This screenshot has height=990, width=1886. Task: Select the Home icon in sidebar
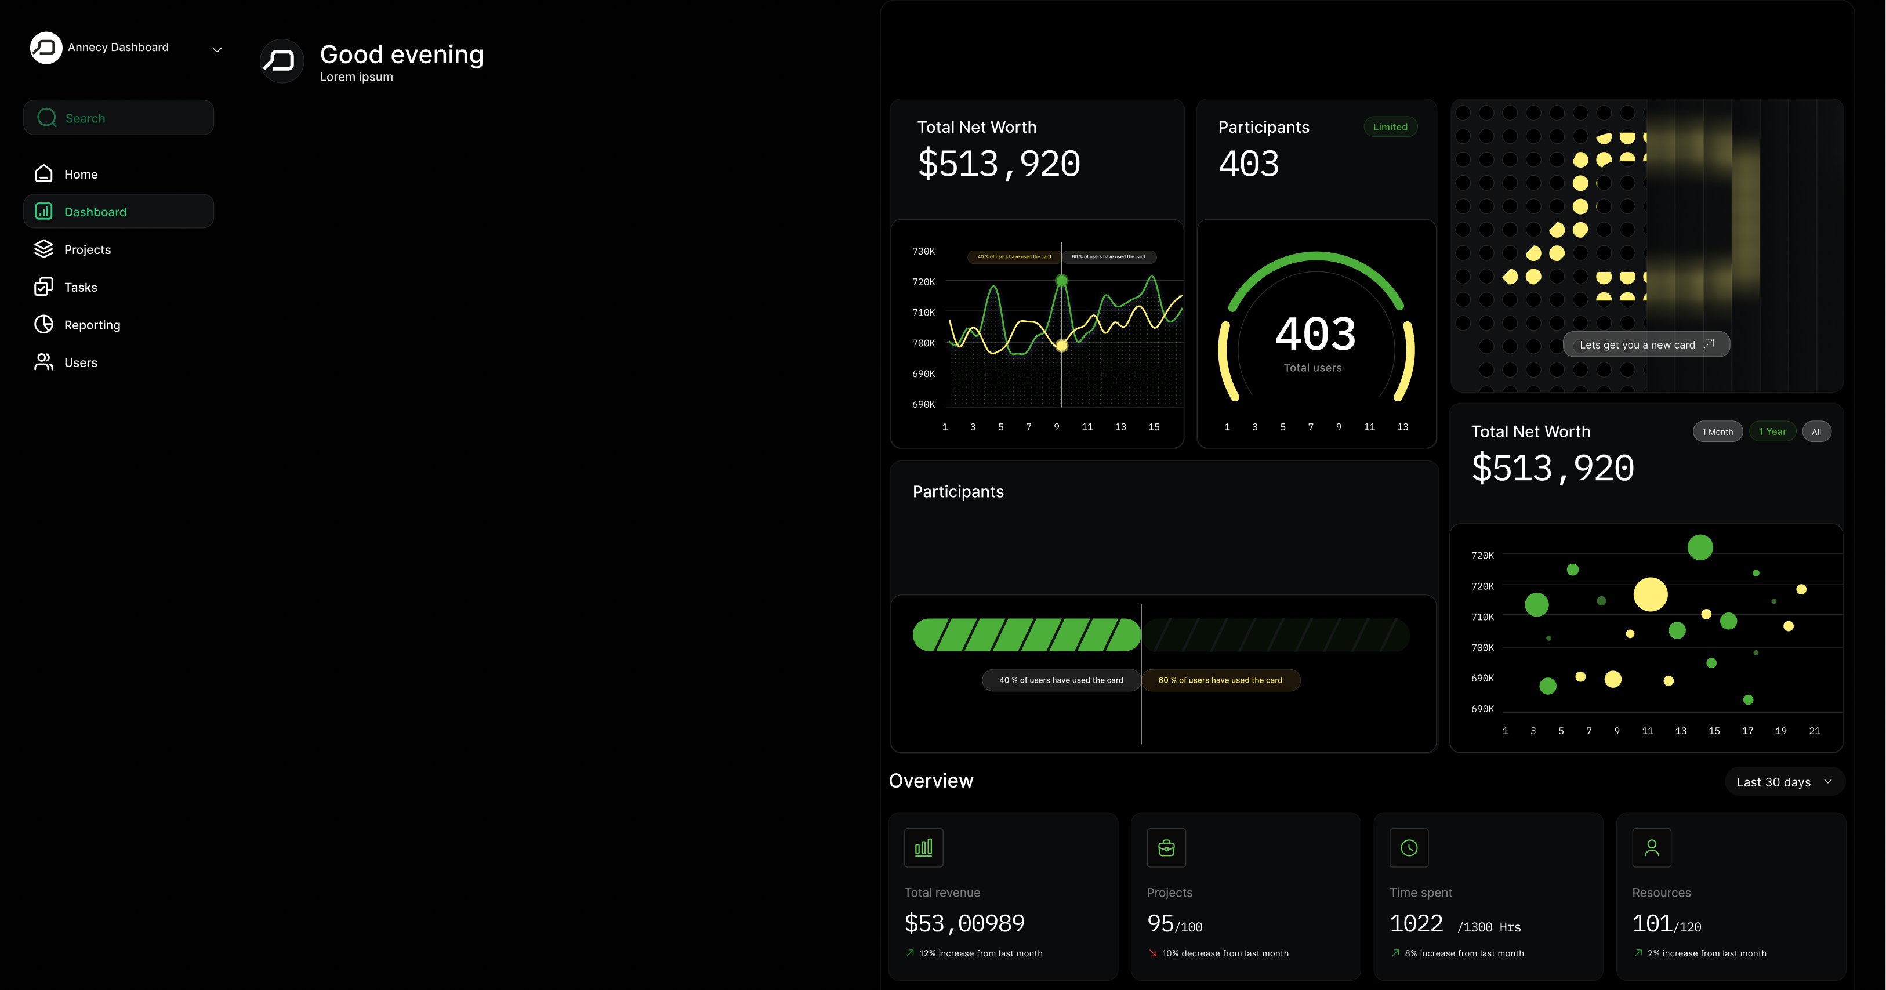(x=44, y=174)
